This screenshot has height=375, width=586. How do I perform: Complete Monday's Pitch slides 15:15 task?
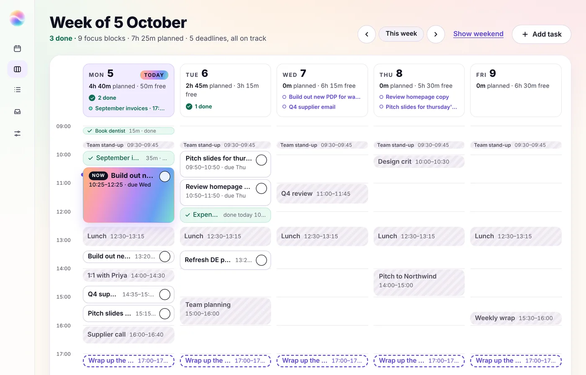[x=165, y=314]
